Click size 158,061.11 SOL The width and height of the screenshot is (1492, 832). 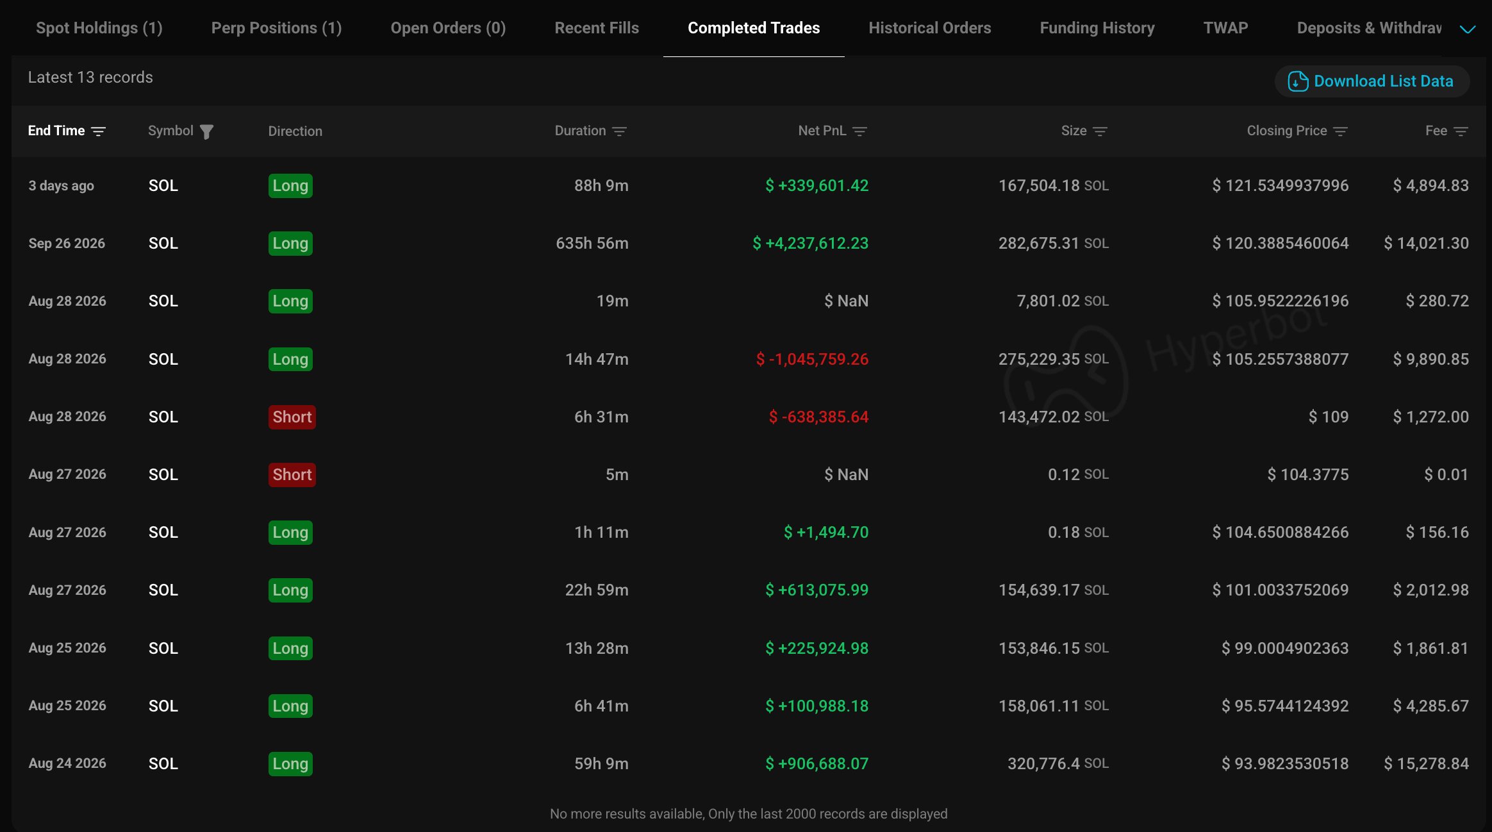click(1053, 706)
